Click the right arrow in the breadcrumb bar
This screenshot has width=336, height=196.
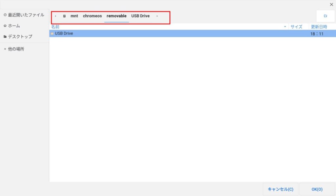coord(157,16)
